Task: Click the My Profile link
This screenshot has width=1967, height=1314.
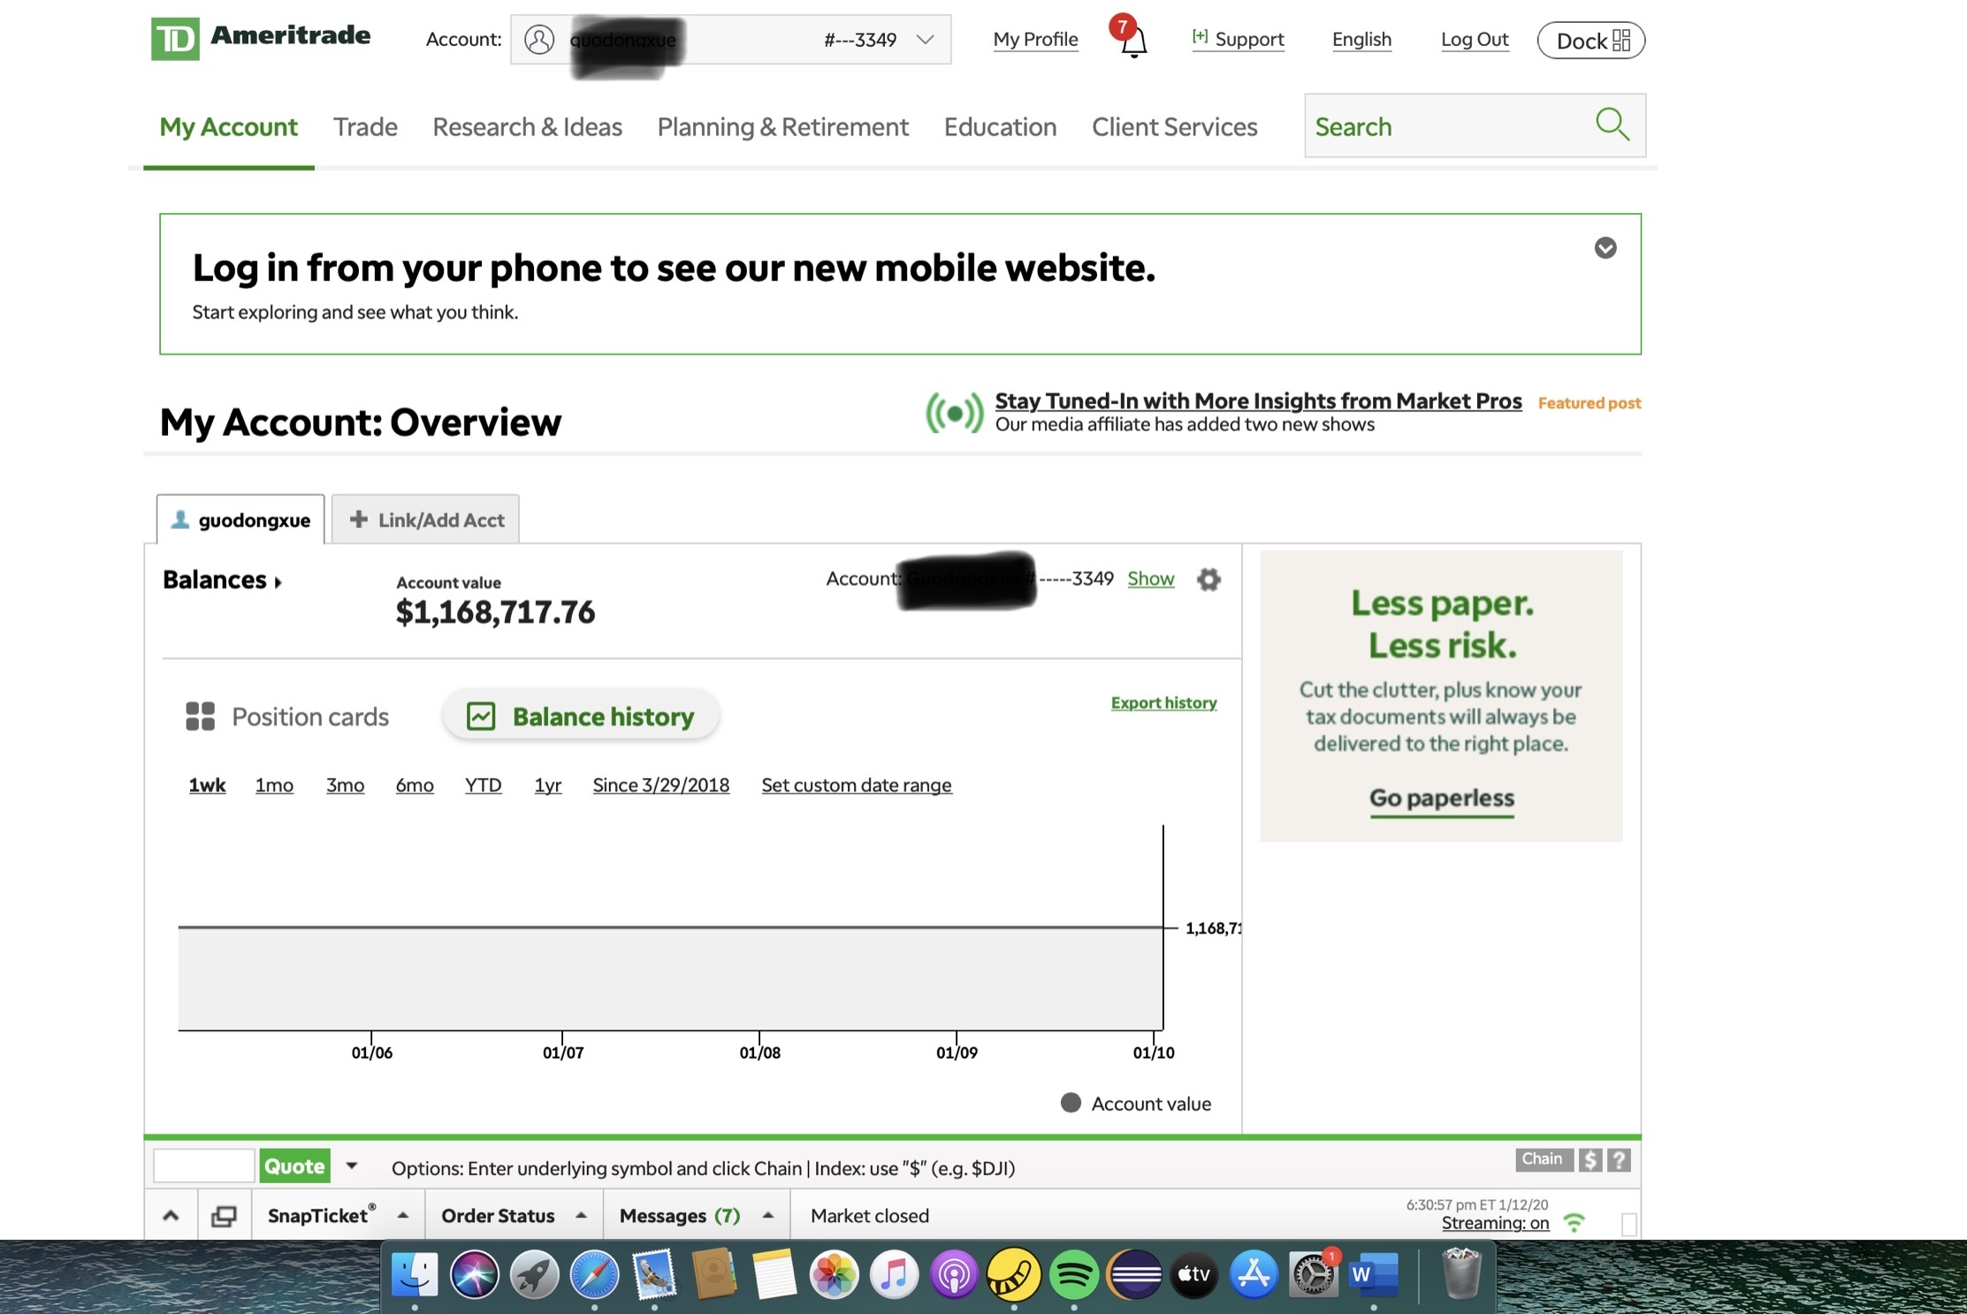Action: (x=1035, y=40)
